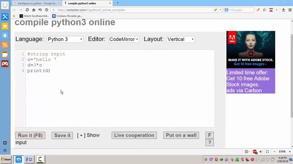Click the ad blocker status icon
Image resolution: width=293 pixels, height=164 pixels.
click(255, 152)
